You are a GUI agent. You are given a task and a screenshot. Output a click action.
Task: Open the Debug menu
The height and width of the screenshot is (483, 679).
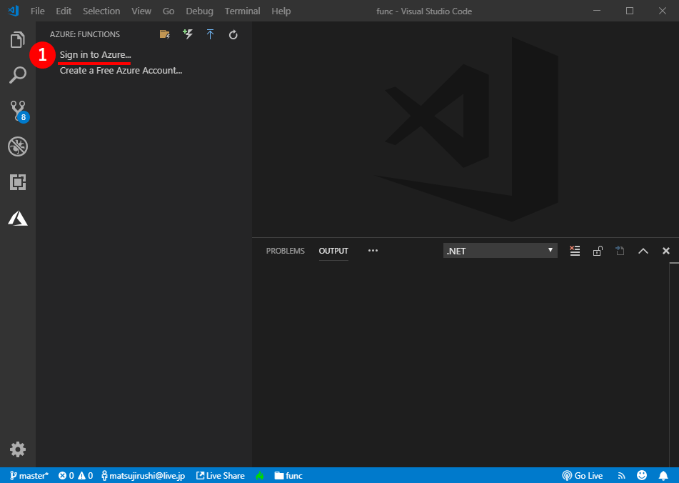200,11
